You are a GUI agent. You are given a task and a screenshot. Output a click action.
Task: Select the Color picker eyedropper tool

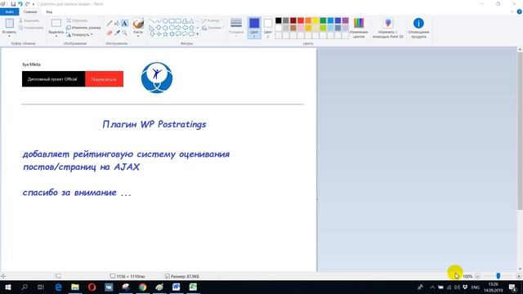coord(117,33)
